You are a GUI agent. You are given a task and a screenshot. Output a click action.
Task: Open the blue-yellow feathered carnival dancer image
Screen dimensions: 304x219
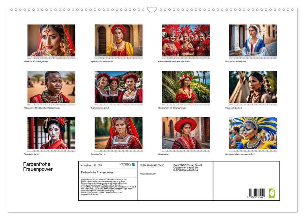coord(253,133)
